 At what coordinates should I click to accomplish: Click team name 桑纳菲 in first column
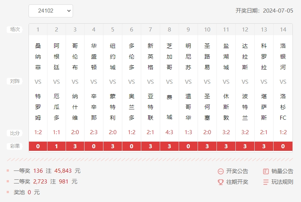pos(38,57)
